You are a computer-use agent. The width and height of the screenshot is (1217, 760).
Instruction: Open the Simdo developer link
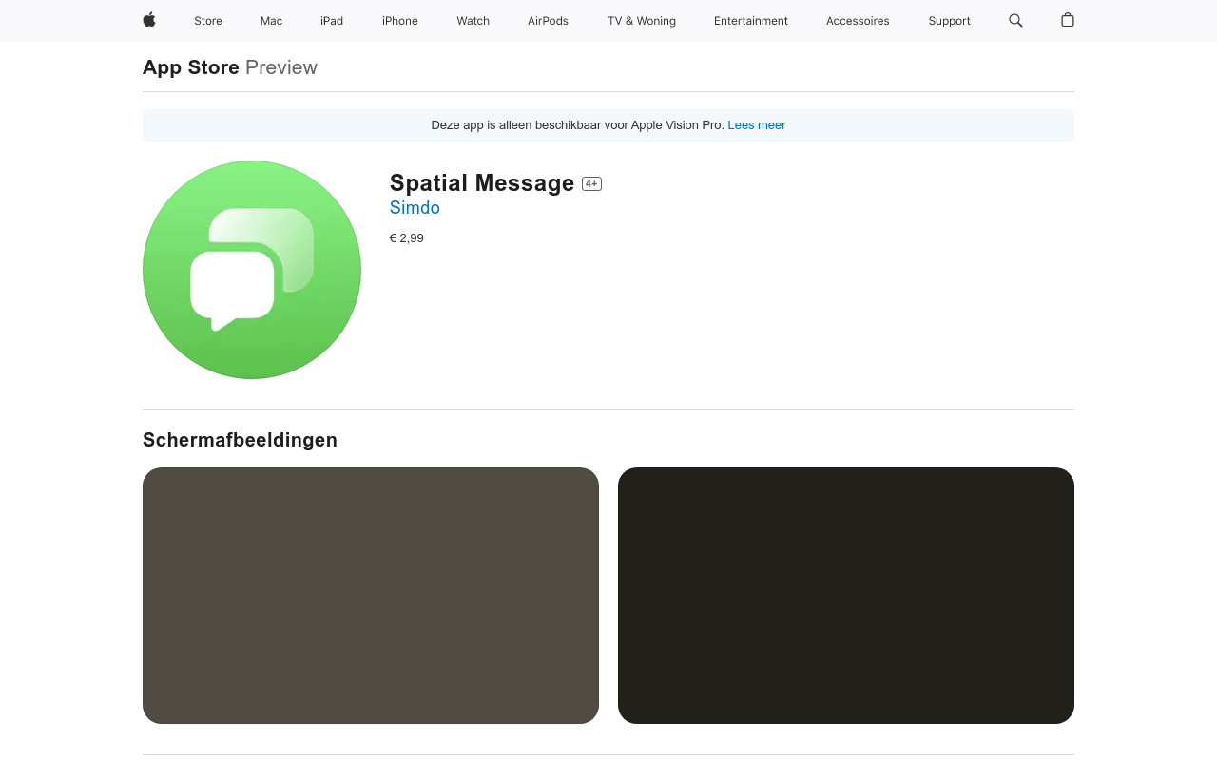(x=415, y=208)
